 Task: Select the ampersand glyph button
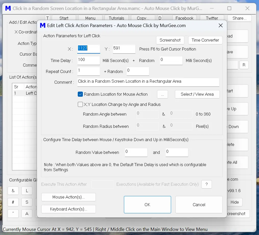(13, 191)
